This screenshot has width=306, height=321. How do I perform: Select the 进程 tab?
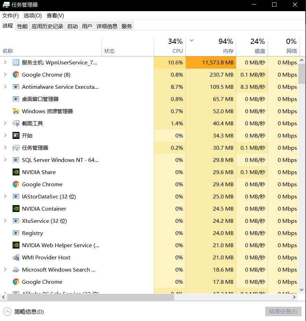(x=8, y=26)
